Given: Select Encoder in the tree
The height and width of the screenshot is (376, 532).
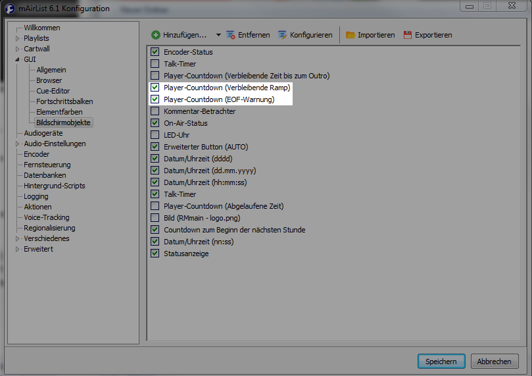Looking at the screenshot, I should 36,154.
